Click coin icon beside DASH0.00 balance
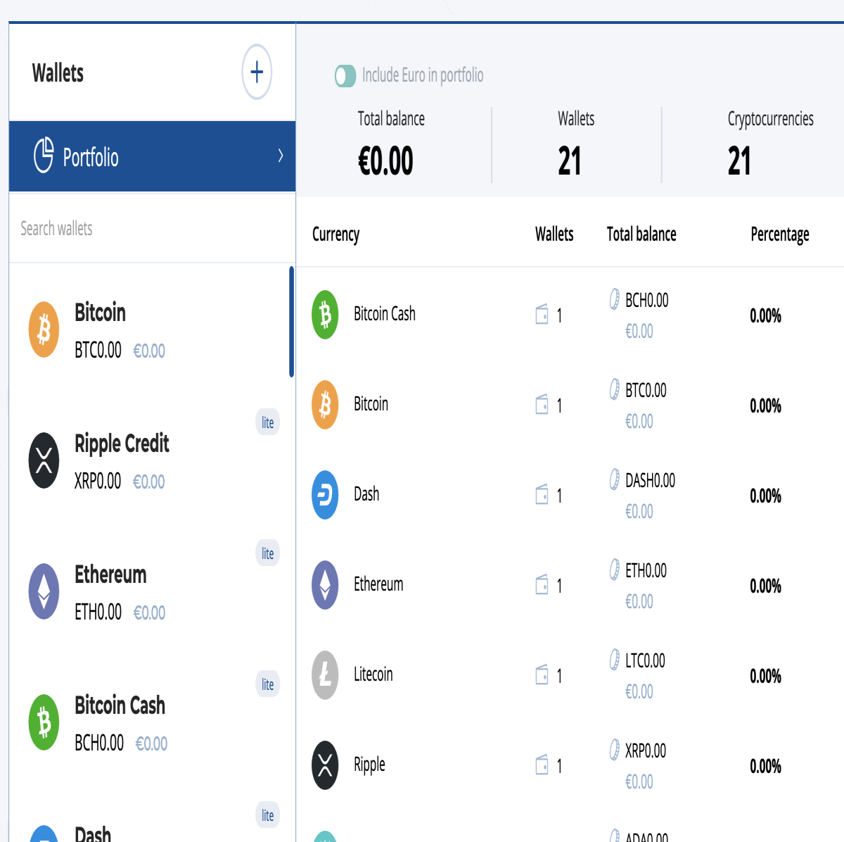The width and height of the screenshot is (844, 842). point(614,479)
